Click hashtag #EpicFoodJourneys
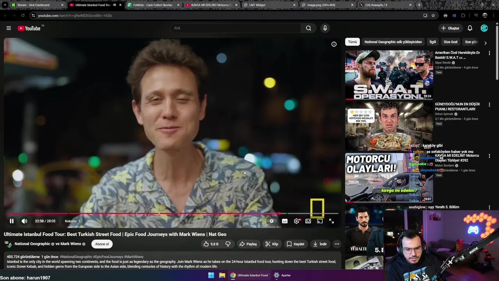Viewport: 499px width, 281px height. [108, 257]
